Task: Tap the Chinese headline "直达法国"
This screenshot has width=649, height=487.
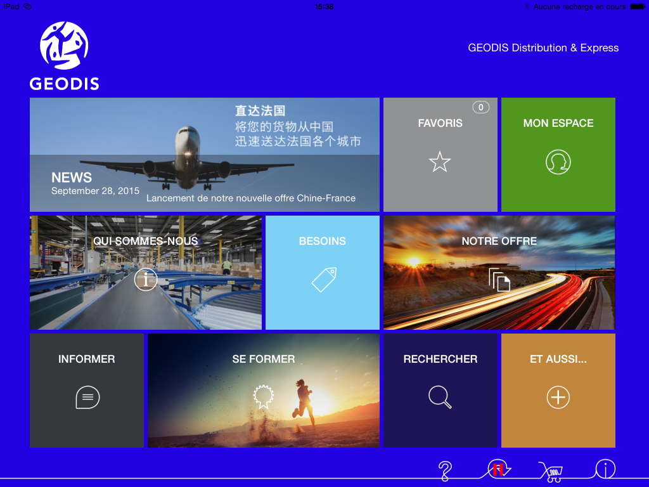Action: (260, 111)
